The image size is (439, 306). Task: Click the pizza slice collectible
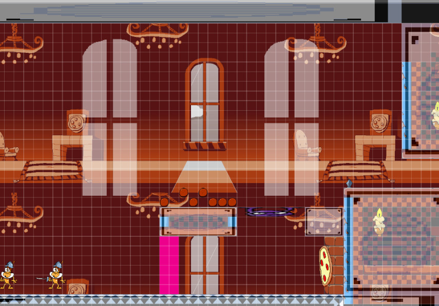(326, 267)
